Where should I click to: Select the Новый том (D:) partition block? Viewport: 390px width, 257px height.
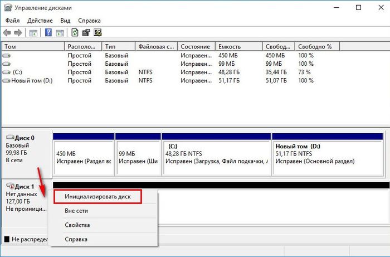[328, 154]
